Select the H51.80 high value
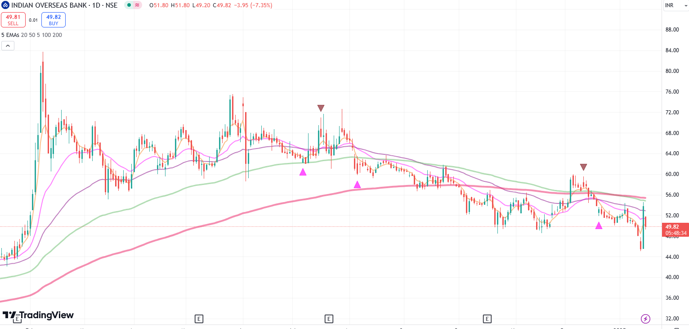 pos(180,5)
